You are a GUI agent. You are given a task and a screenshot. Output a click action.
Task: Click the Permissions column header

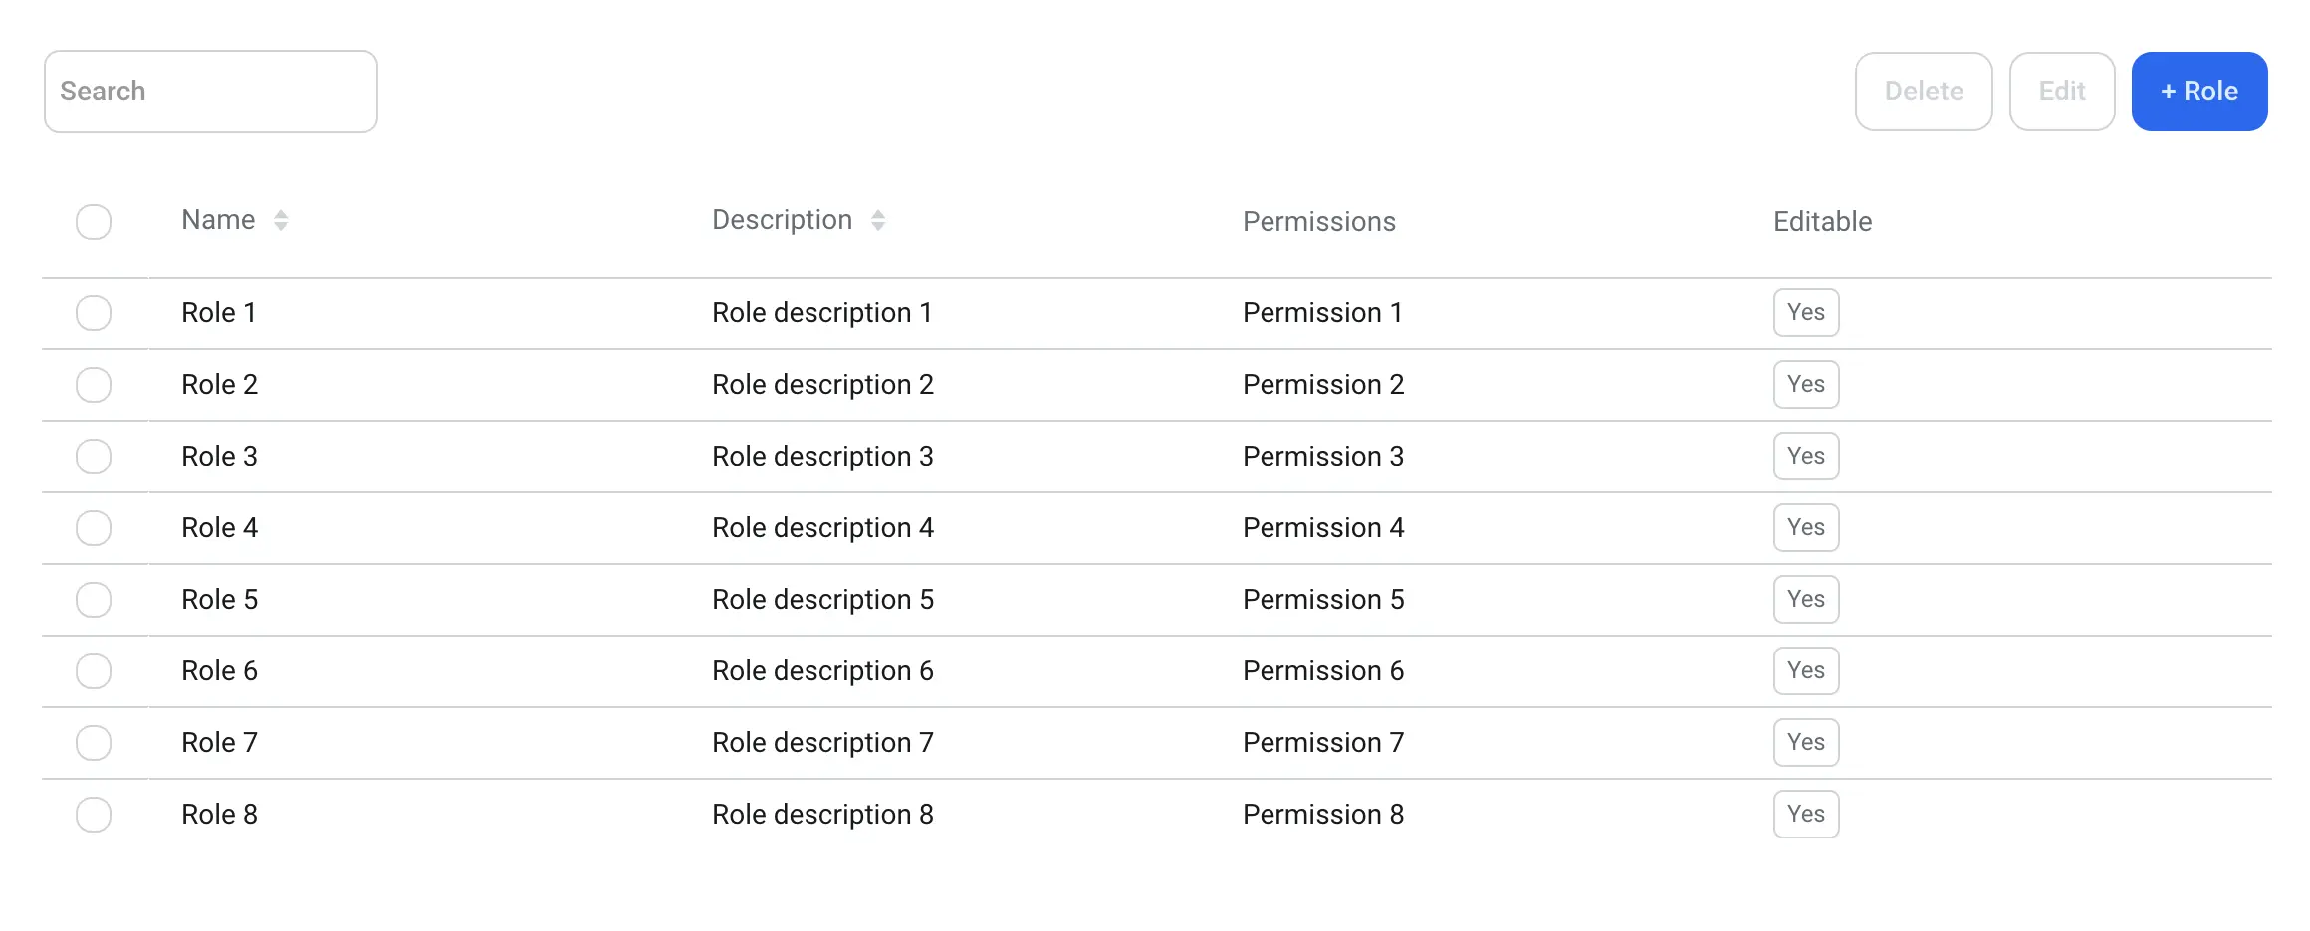pos(1319,221)
